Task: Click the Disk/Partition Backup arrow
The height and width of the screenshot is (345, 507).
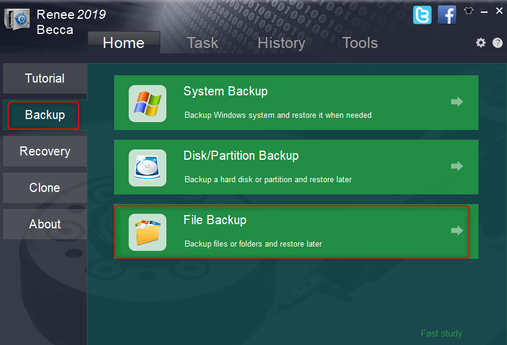Action: pyautogui.click(x=457, y=166)
